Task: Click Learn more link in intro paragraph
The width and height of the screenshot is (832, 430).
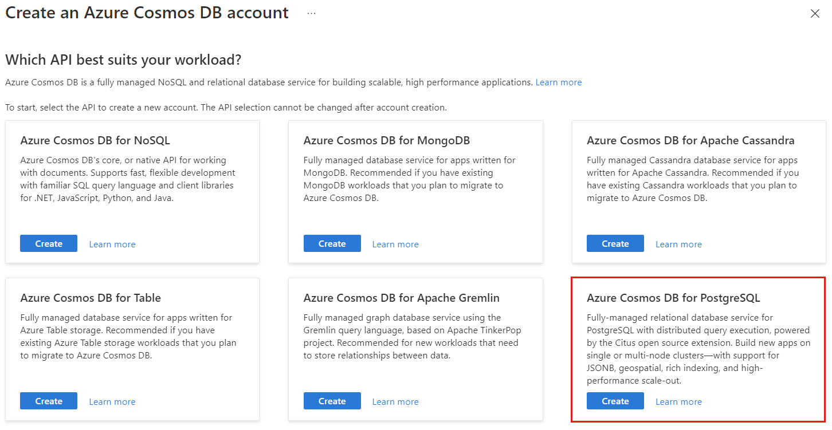Action: tap(558, 82)
